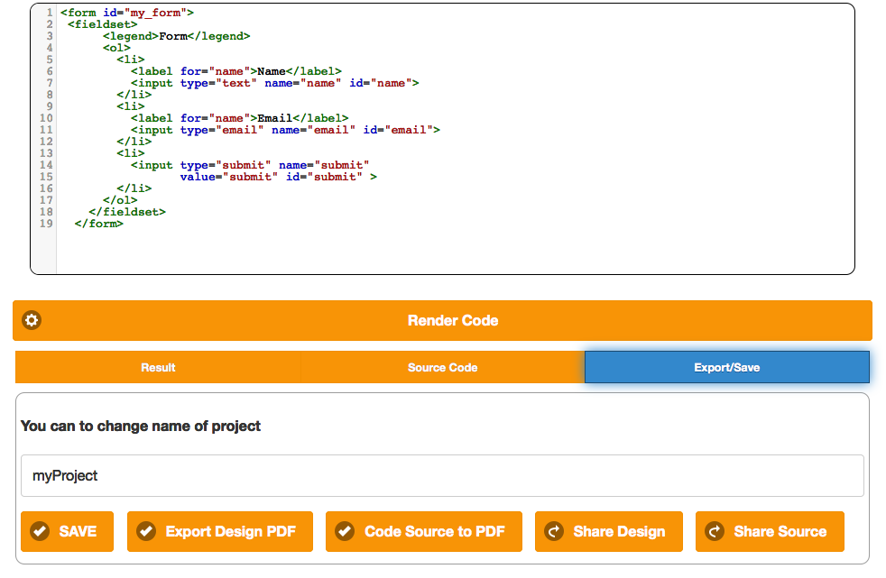Click the closing </fieldset> tag line

click(x=127, y=212)
